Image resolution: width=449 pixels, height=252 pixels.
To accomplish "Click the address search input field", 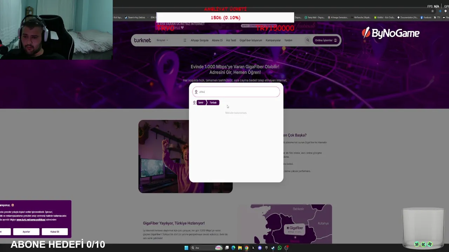I will click(x=236, y=92).
